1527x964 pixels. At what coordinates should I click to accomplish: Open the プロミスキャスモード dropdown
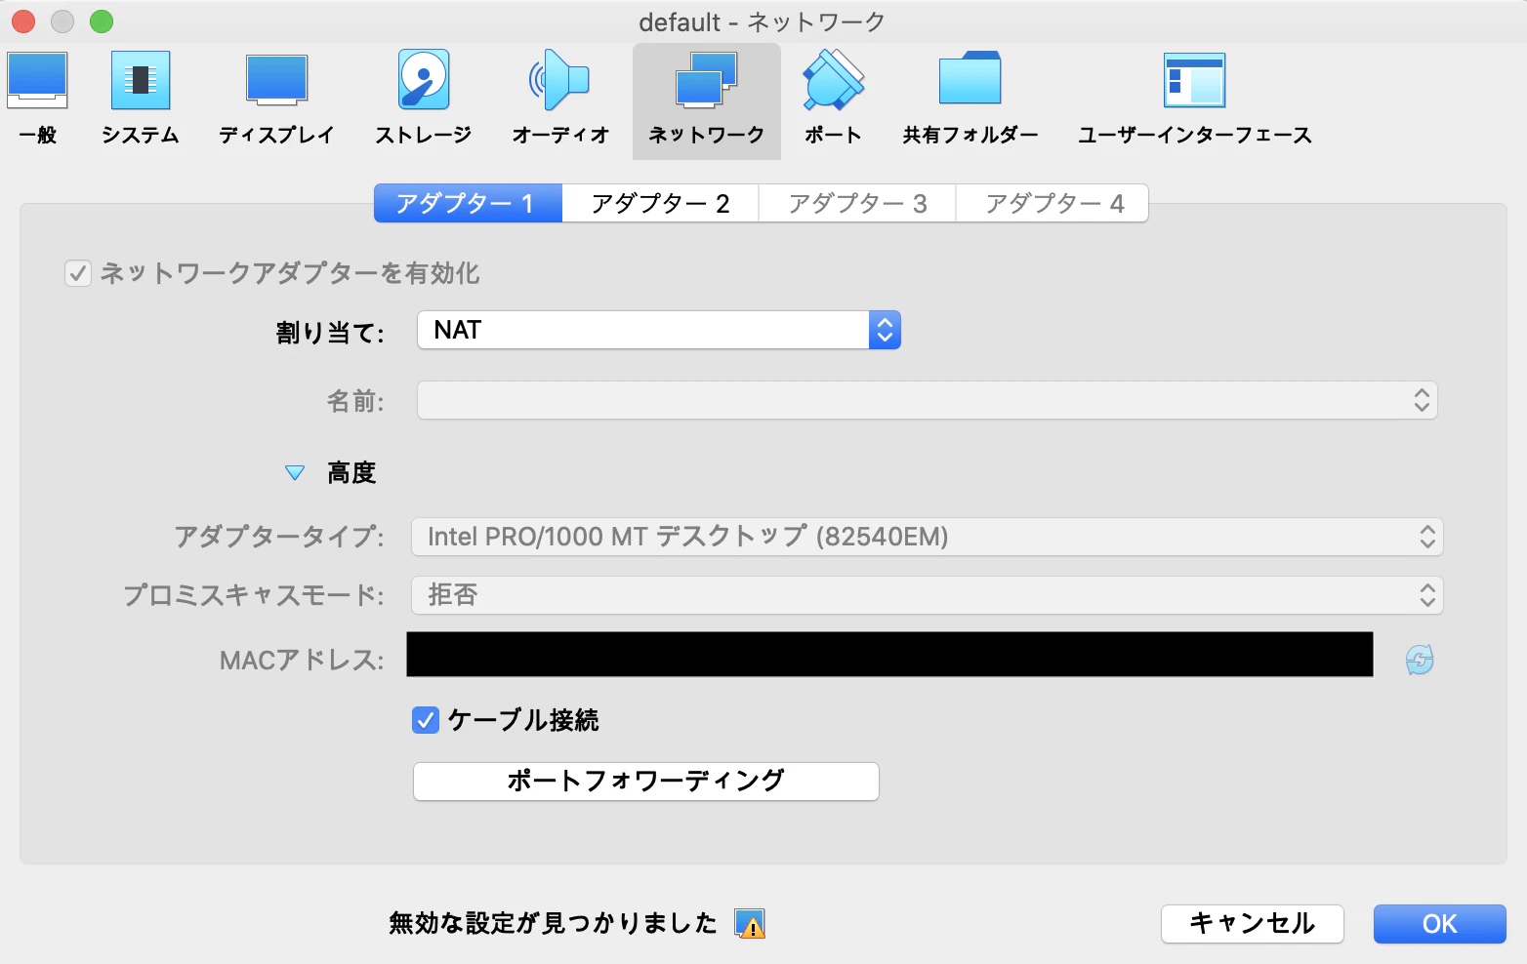pos(928,595)
